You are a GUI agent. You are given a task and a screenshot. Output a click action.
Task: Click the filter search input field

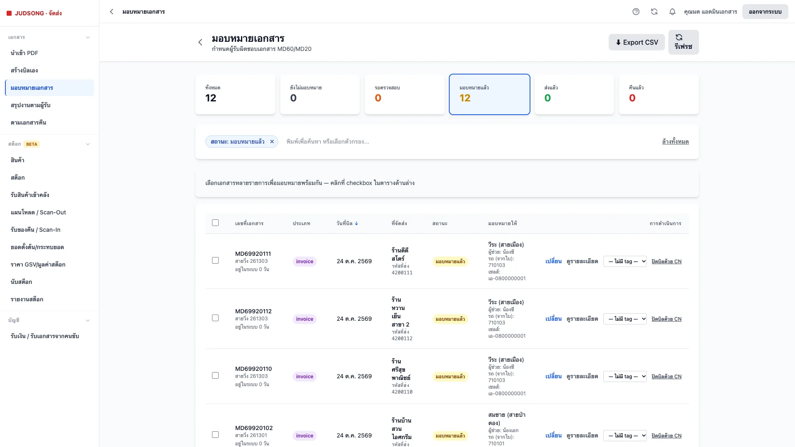pyautogui.click(x=470, y=142)
